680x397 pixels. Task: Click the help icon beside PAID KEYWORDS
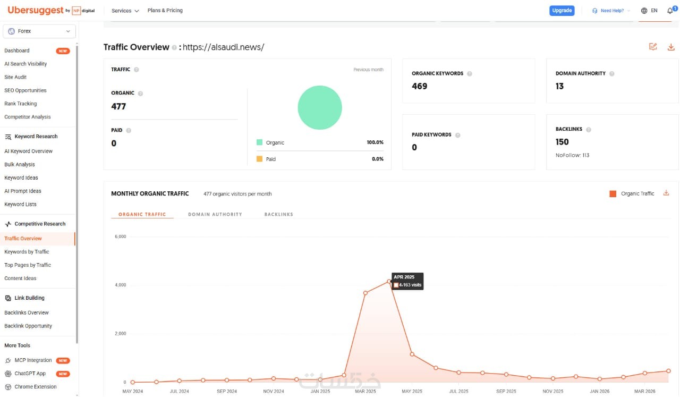point(457,135)
